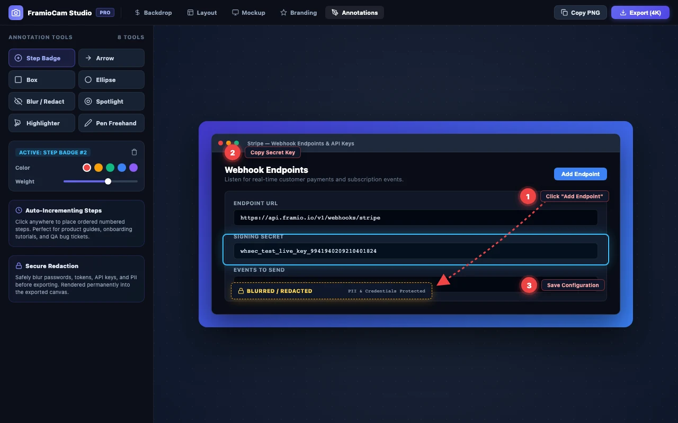Click the "Webhook Endpoints" heading

pyautogui.click(x=266, y=170)
